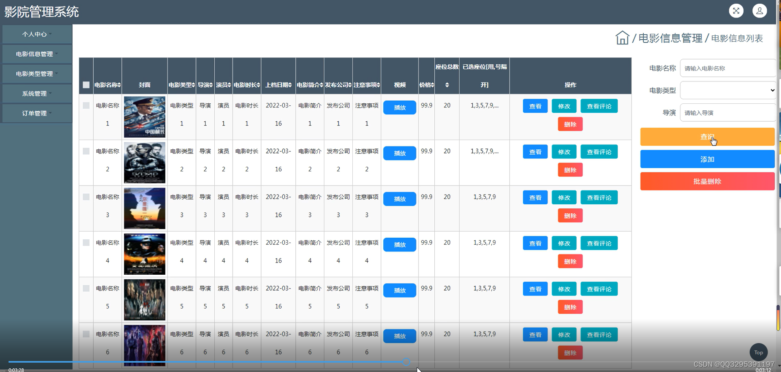Sort by 座位总数 column arrows
Screen dimensions: 781x372
click(x=447, y=85)
